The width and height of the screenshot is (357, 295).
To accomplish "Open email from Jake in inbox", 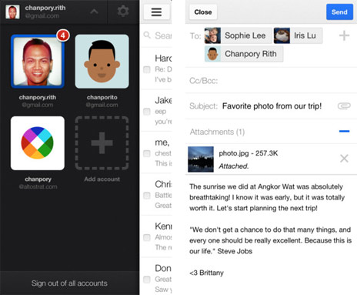I will [x=156, y=110].
